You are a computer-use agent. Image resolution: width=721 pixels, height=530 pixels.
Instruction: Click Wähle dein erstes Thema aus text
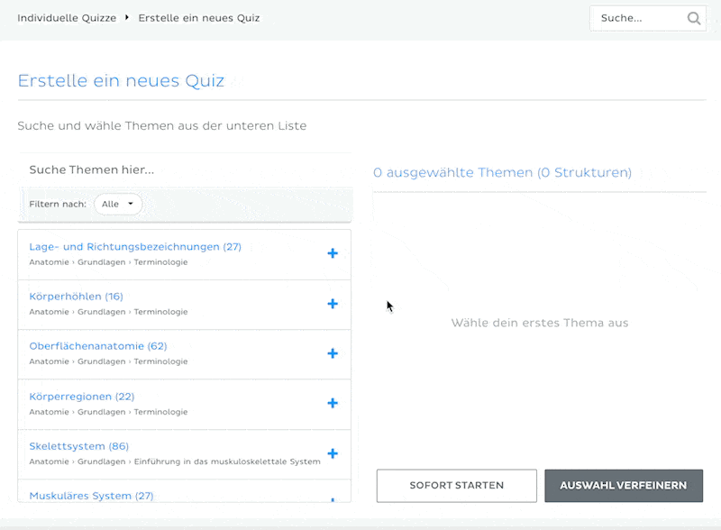(539, 323)
